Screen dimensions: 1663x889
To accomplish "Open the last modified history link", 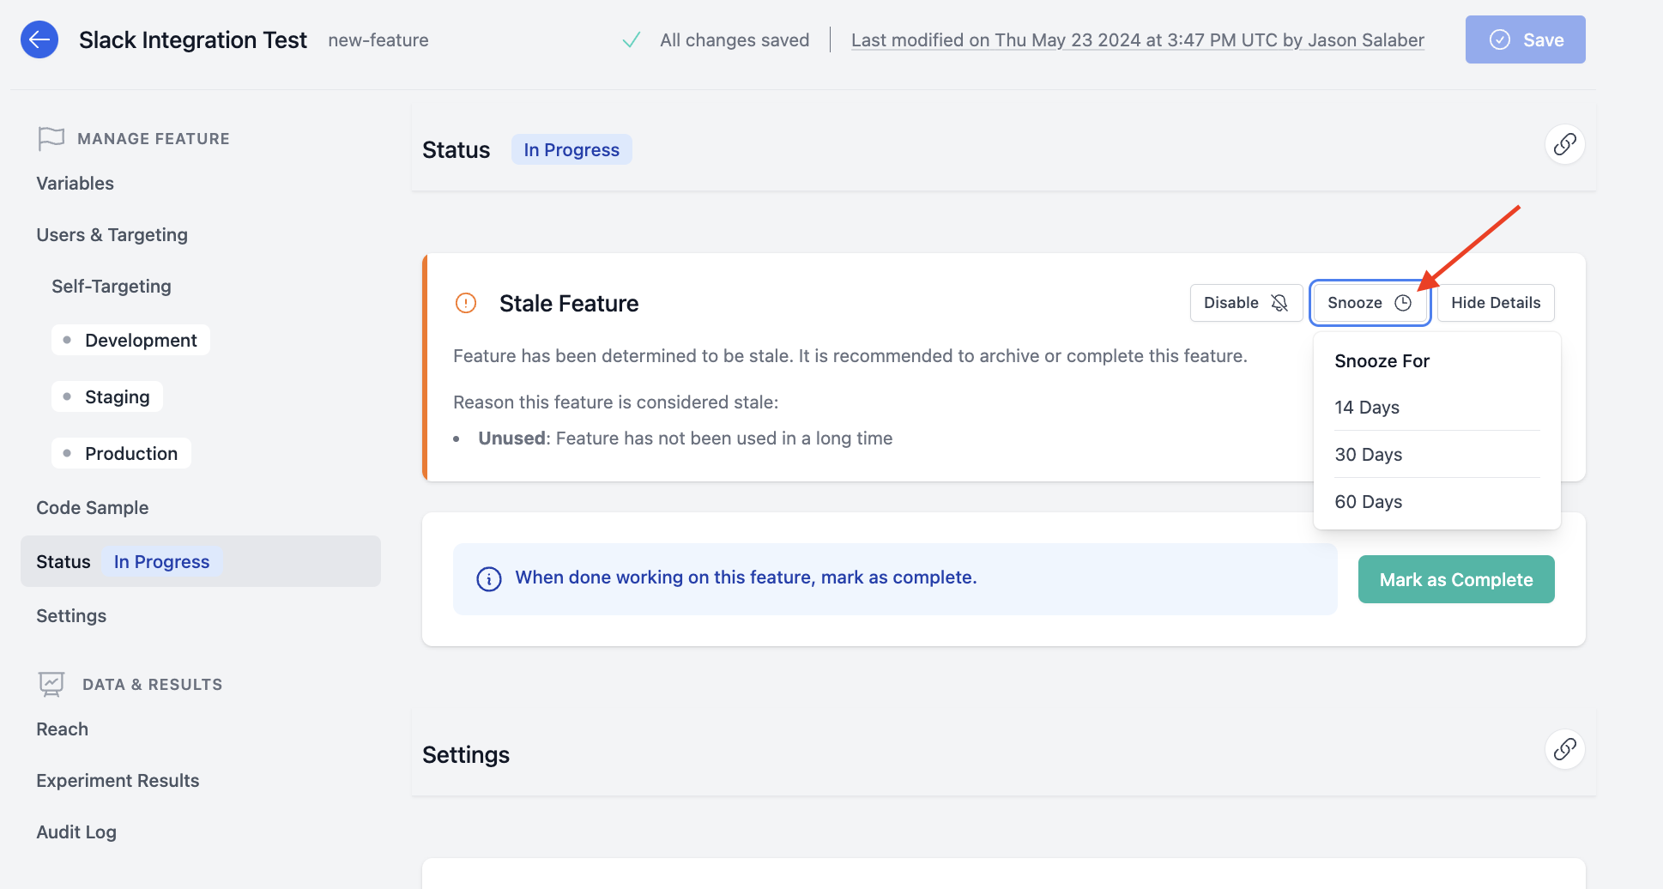I will tap(1137, 40).
